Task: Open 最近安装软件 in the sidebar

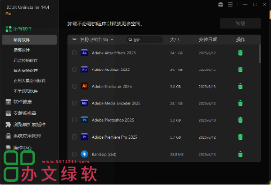Action: click(x=26, y=70)
